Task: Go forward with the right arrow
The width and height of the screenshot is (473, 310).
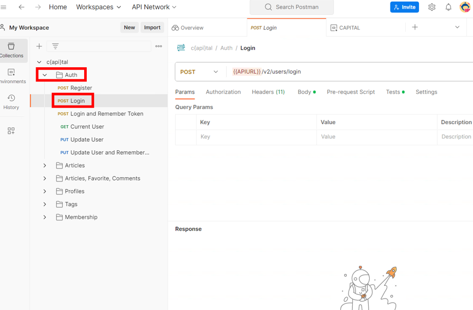Action: coord(38,7)
